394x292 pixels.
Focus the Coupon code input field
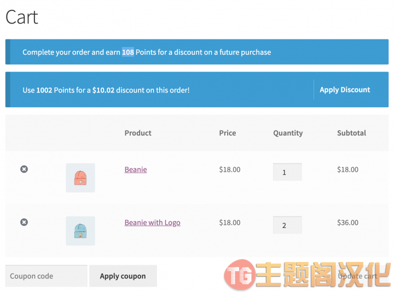(x=46, y=276)
